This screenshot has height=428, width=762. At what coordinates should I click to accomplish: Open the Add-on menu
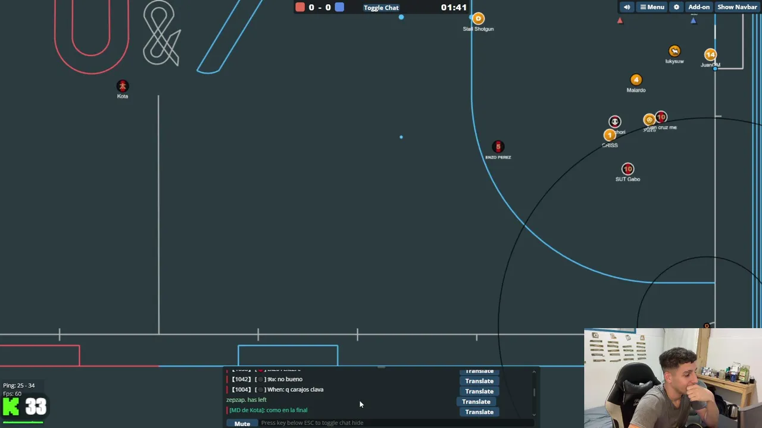pyautogui.click(x=699, y=7)
